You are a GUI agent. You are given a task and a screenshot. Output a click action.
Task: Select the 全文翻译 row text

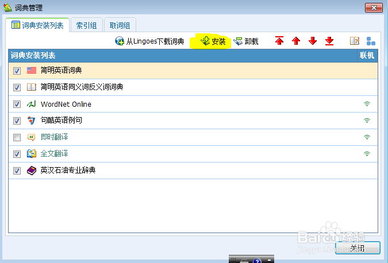tap(54, 153)
